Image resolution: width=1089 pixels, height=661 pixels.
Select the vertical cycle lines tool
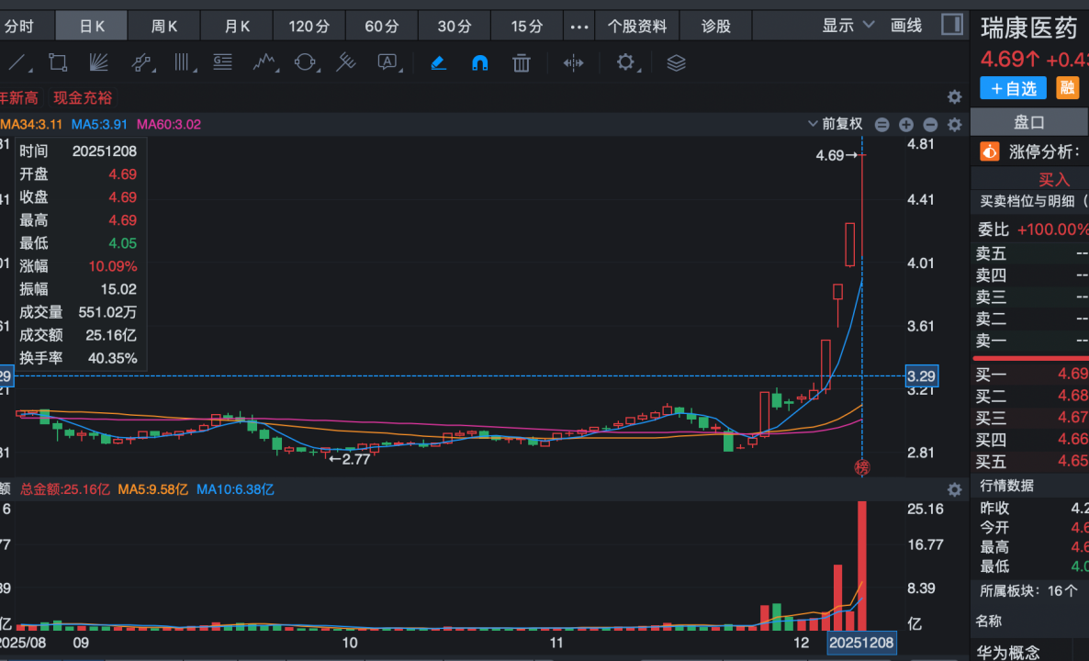coord(183,63)
